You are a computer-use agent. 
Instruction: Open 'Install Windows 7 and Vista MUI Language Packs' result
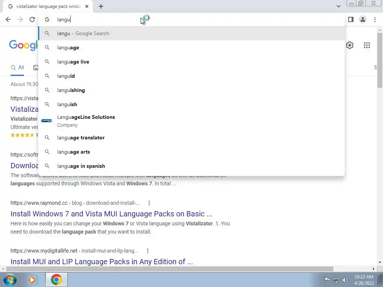[111, 214]
